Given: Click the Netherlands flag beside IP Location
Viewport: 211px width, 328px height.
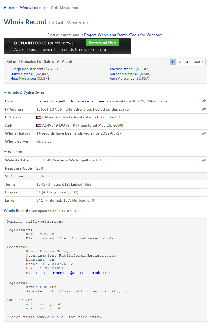Looking at the screenshot, I should (39, 117).
